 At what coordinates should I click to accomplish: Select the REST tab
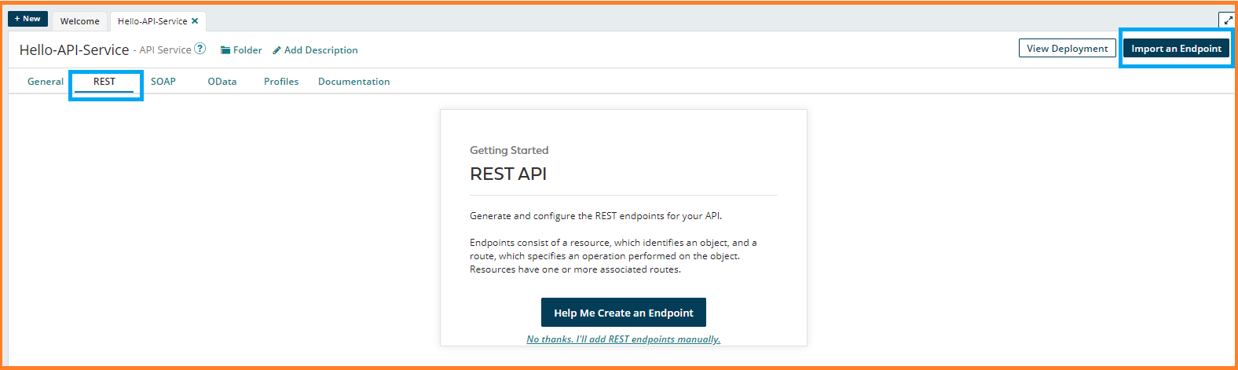104,82
